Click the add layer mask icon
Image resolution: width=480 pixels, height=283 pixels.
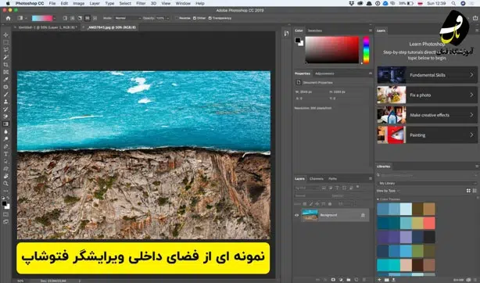[333, 280]
